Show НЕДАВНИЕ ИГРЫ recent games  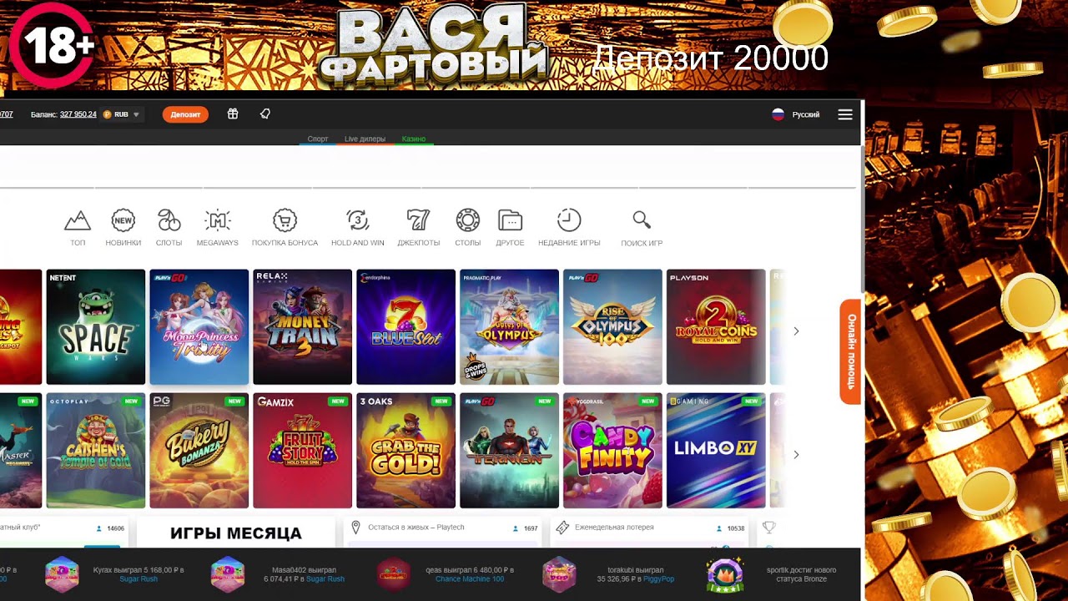pos(569,227)
